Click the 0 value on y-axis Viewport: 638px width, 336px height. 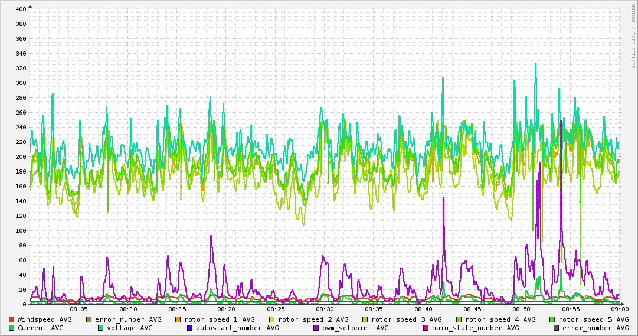24,304
